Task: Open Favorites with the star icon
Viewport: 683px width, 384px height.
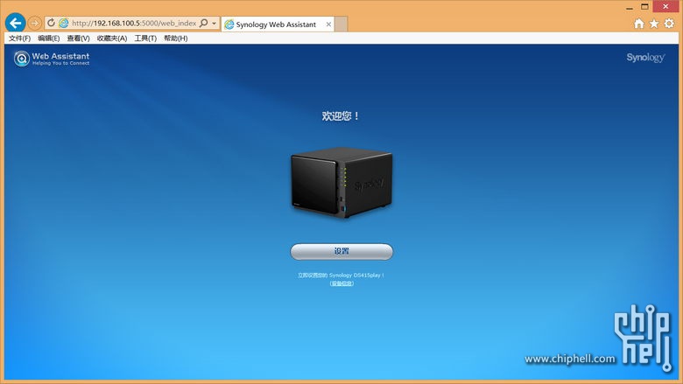Action: [x=654, y=24]
